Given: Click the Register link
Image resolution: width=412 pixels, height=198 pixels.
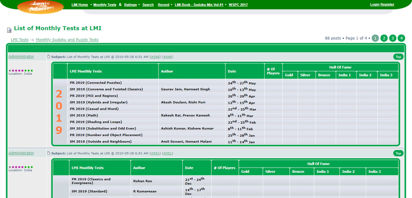Looking at the screenshot, I should (387, 5).
